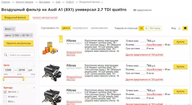The image size is (192, 105).
Task: Switch to grid view icon
Action: click(185, 28)
